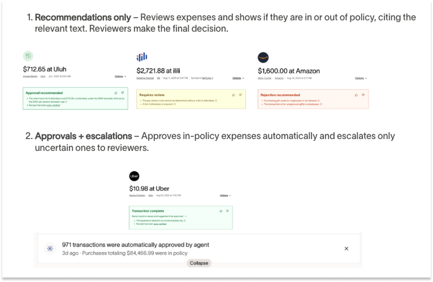Open Options dropdown for the Uber expense
The height and width of the screenshot is (282, 433).
(226, 196)
